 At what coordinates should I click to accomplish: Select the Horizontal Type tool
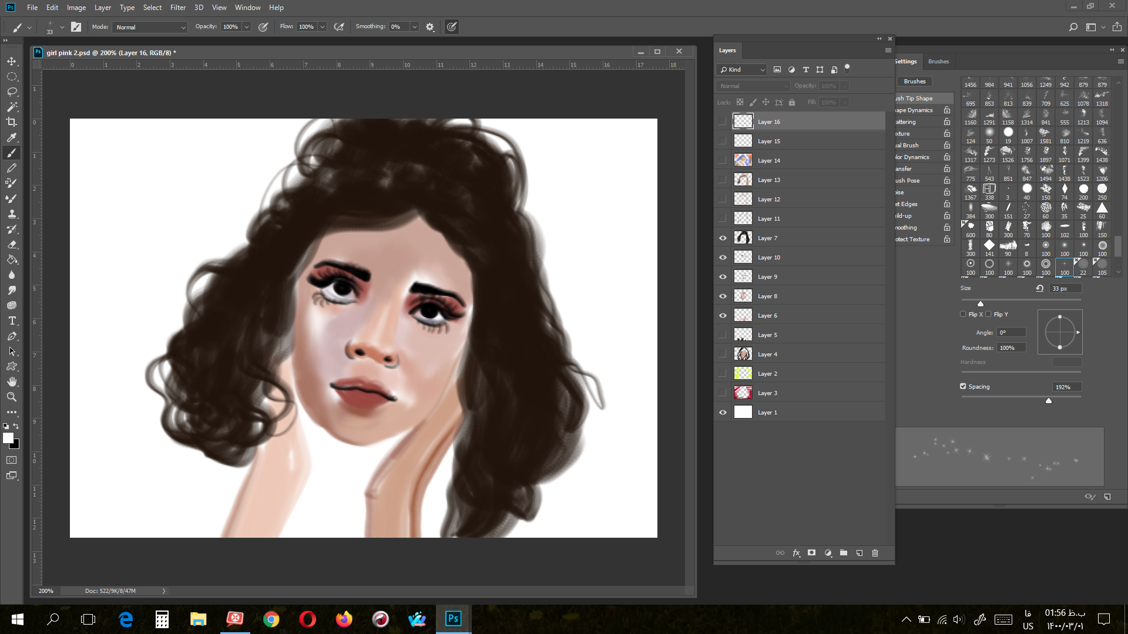[12, 321]
